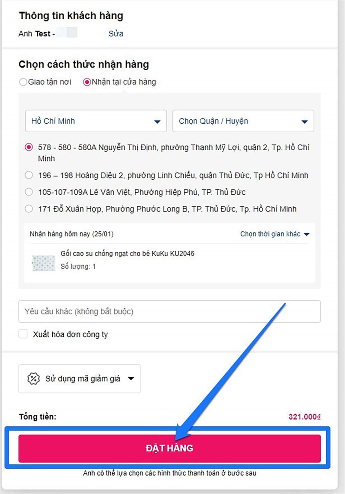The width and height of the screenshot is (345, 494).
Task: Click the dropdown arrow on the "Hồ Chí Minh" selector
Action: coord(158,121)
